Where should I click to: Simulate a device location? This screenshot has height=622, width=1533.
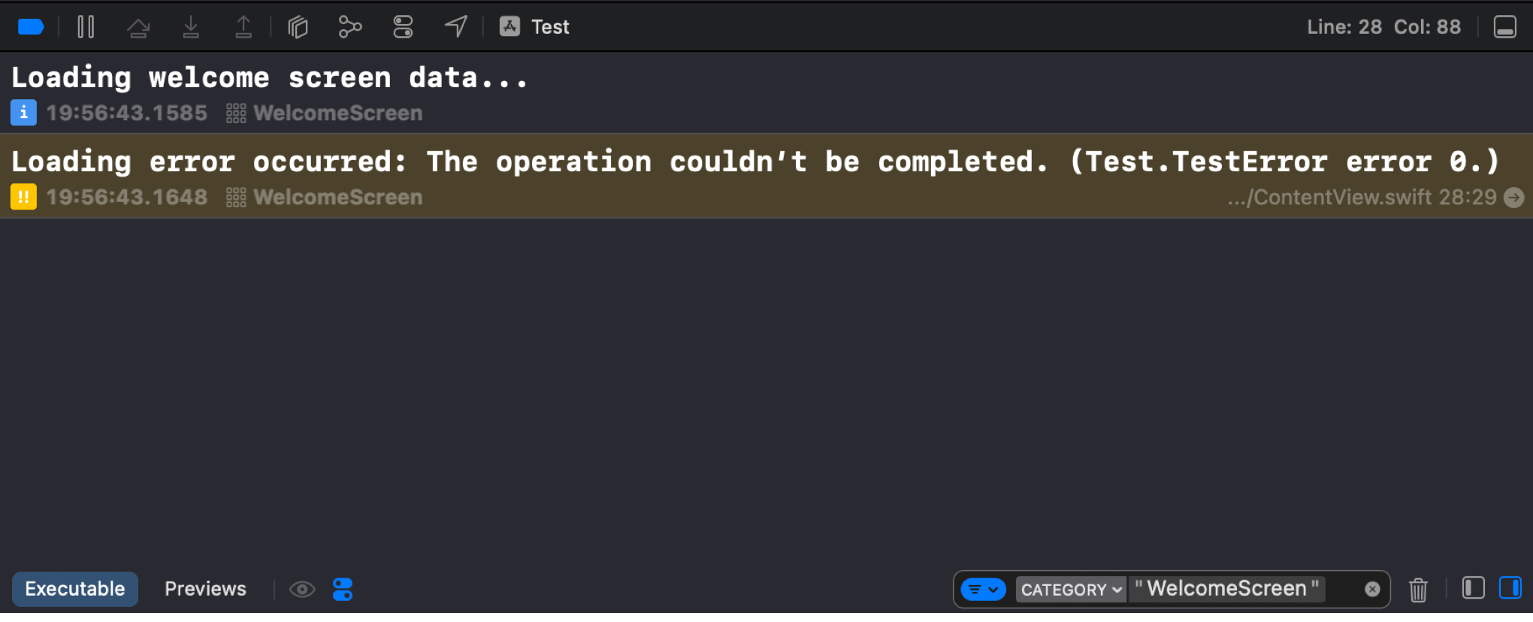click(x=455, y=26)
